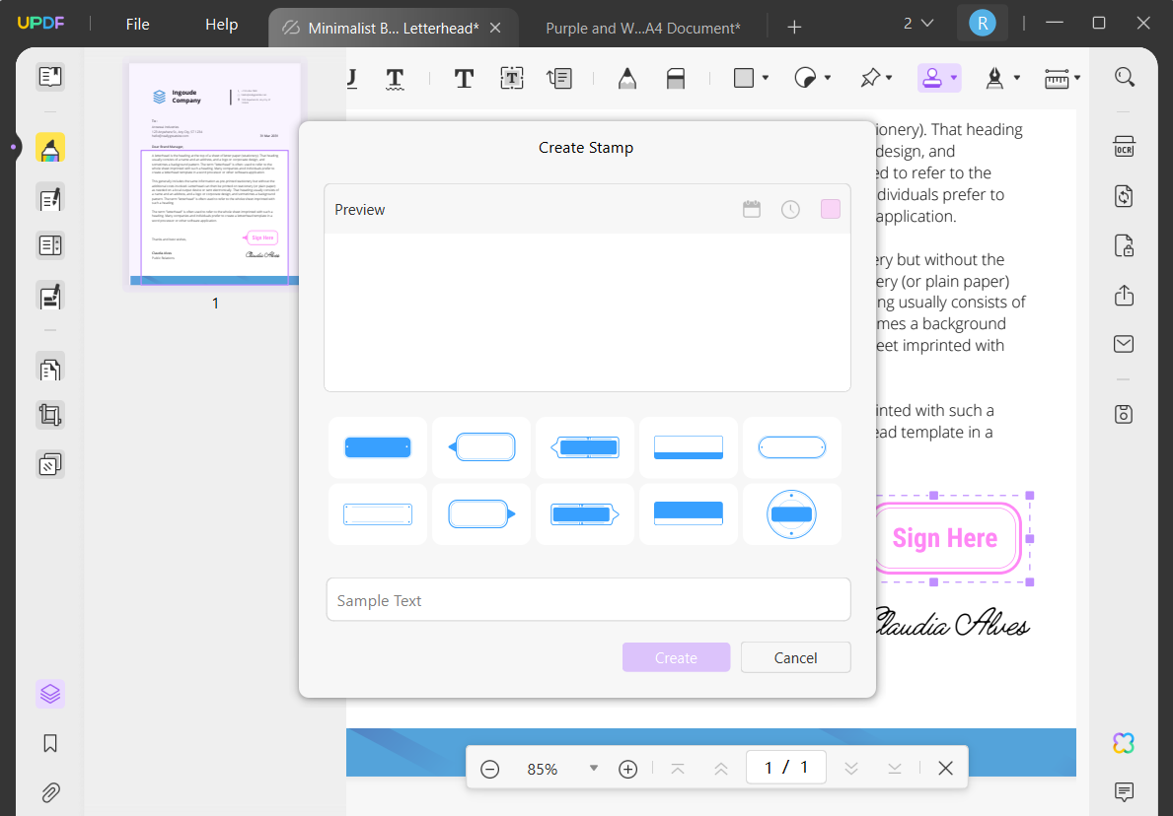Open the OCR panel
1173x816 pixels.
coord(1125,145)
